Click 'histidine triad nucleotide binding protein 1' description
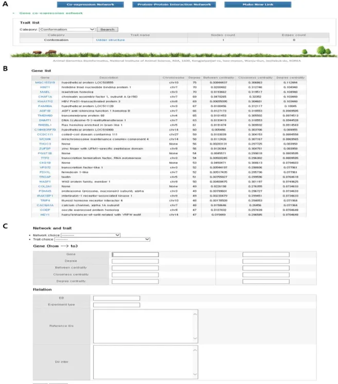The width and height of the screenshot is (338, 384). 96,87
